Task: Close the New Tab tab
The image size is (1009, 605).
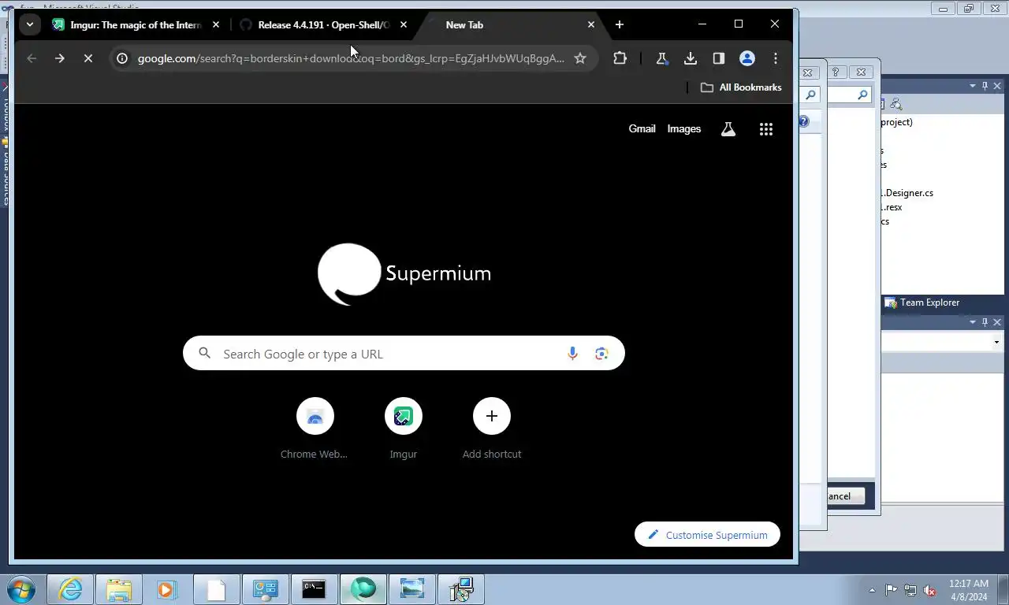Action: 591,25
